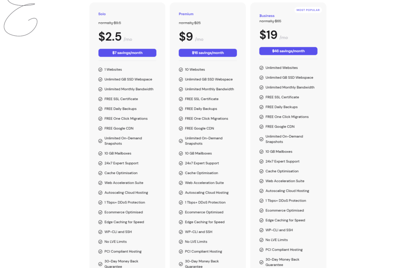Click check icon next to Premium No LVE Limits

coord(181,242)
